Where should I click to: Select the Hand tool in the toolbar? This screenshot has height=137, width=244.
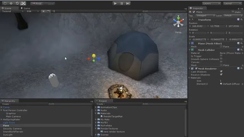(x=5, y=3)
